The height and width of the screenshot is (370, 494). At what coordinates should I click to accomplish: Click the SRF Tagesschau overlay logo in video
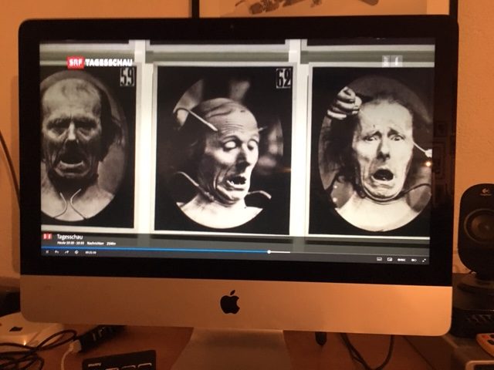click(x=100, y=62)
